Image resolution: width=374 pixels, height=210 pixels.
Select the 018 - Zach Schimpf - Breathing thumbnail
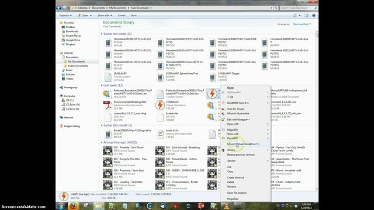coord(160,150)
